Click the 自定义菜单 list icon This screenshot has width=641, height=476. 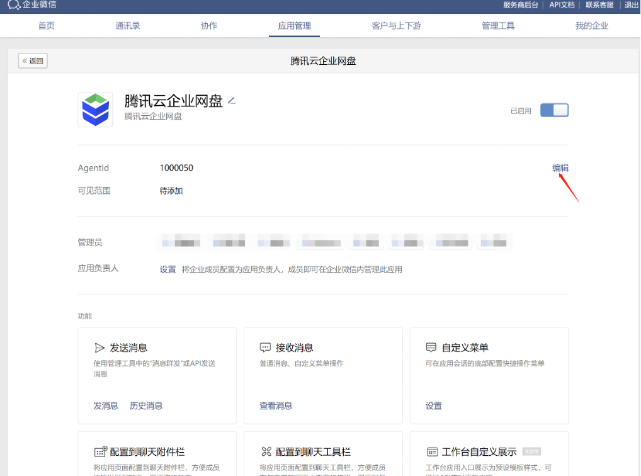pos(431,348)
